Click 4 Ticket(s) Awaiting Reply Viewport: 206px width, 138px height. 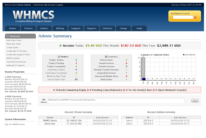click(70, 90)
